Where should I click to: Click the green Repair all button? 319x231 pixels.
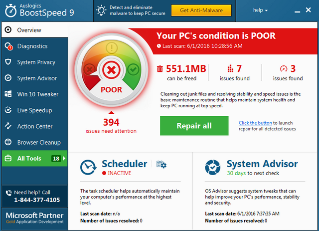coord(194,126)
